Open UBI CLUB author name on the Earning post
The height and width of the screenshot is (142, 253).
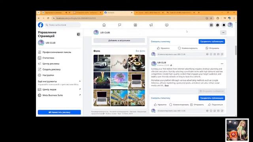click(162, 62)
